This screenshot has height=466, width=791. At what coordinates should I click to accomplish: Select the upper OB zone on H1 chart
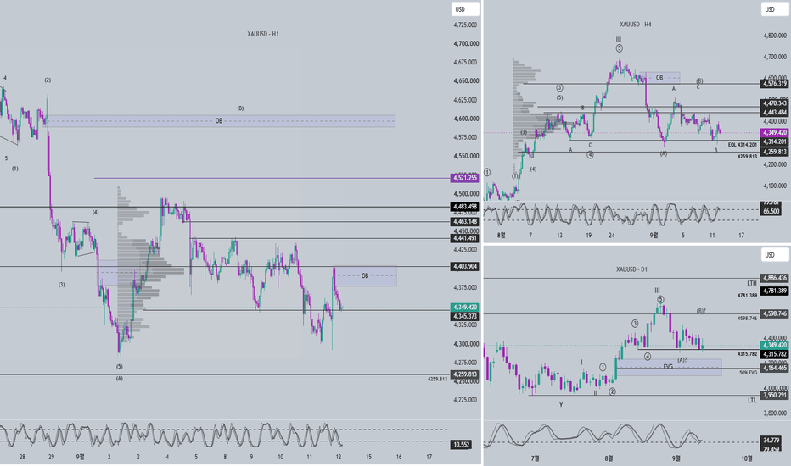pos(221,121)
